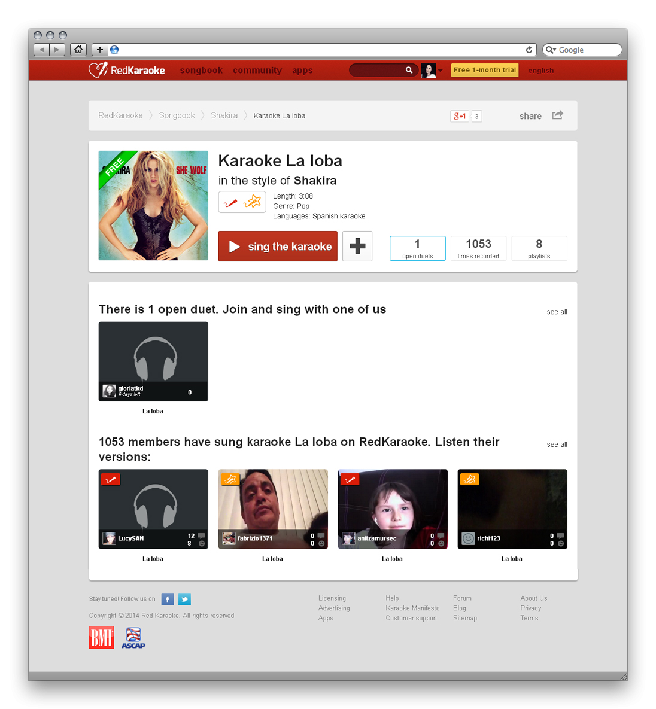This screenshot has height=709, width=656.
Task: Open richi123's recording thumbnail
Action: point(512,509)
